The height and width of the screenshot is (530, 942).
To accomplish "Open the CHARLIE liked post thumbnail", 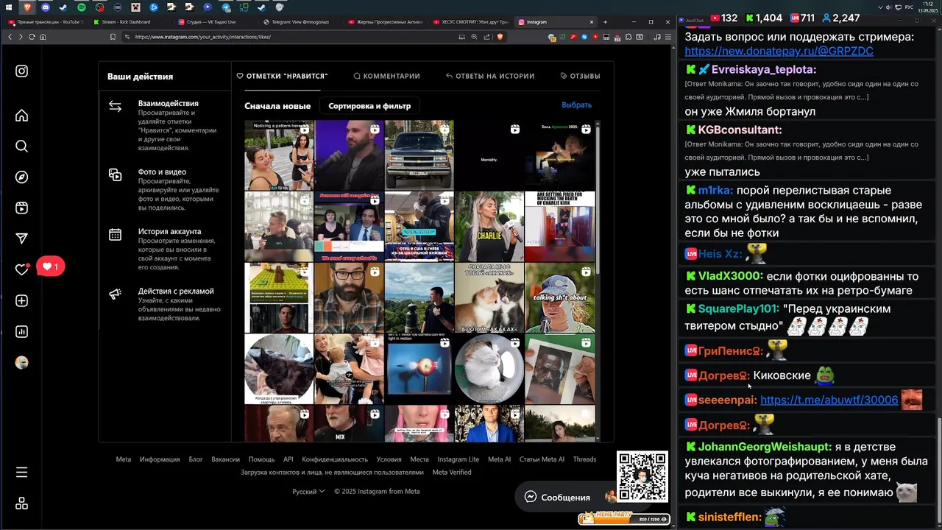I will click(489, 227).
